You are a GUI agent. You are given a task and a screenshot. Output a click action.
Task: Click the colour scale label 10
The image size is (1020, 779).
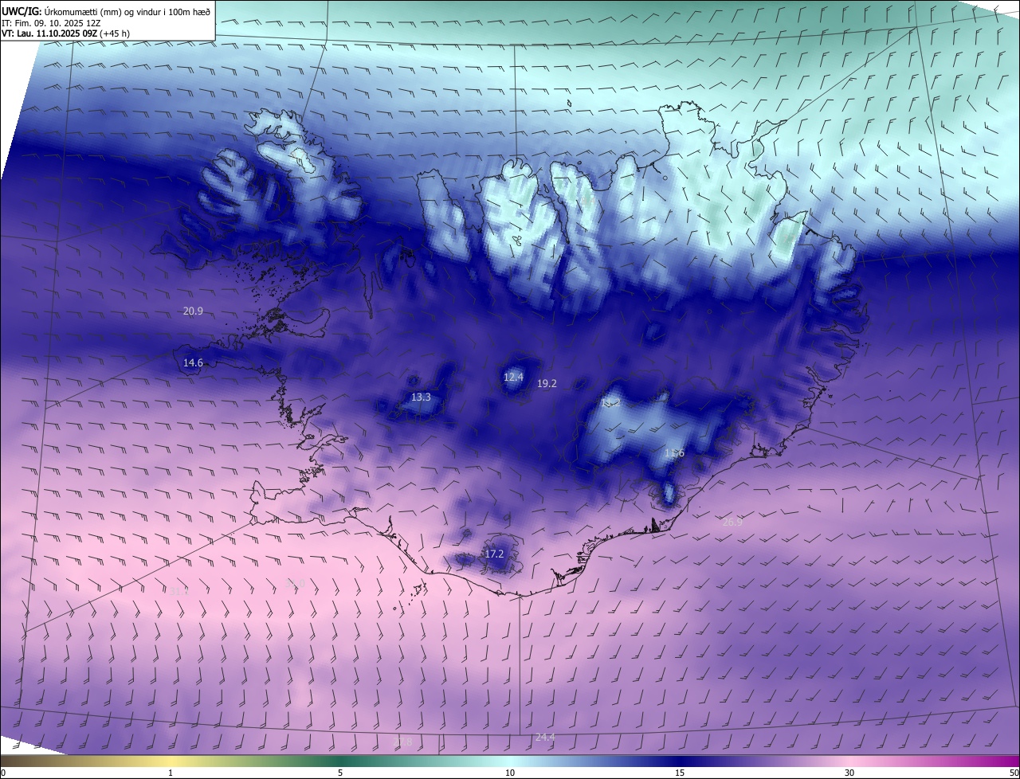click(x=510, y=773)
